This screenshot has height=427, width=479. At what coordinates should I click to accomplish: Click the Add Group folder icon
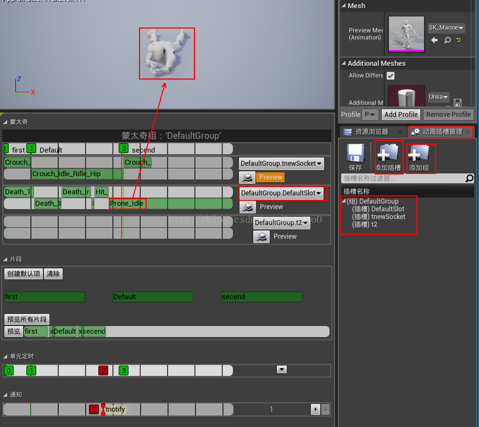point(419,153)
